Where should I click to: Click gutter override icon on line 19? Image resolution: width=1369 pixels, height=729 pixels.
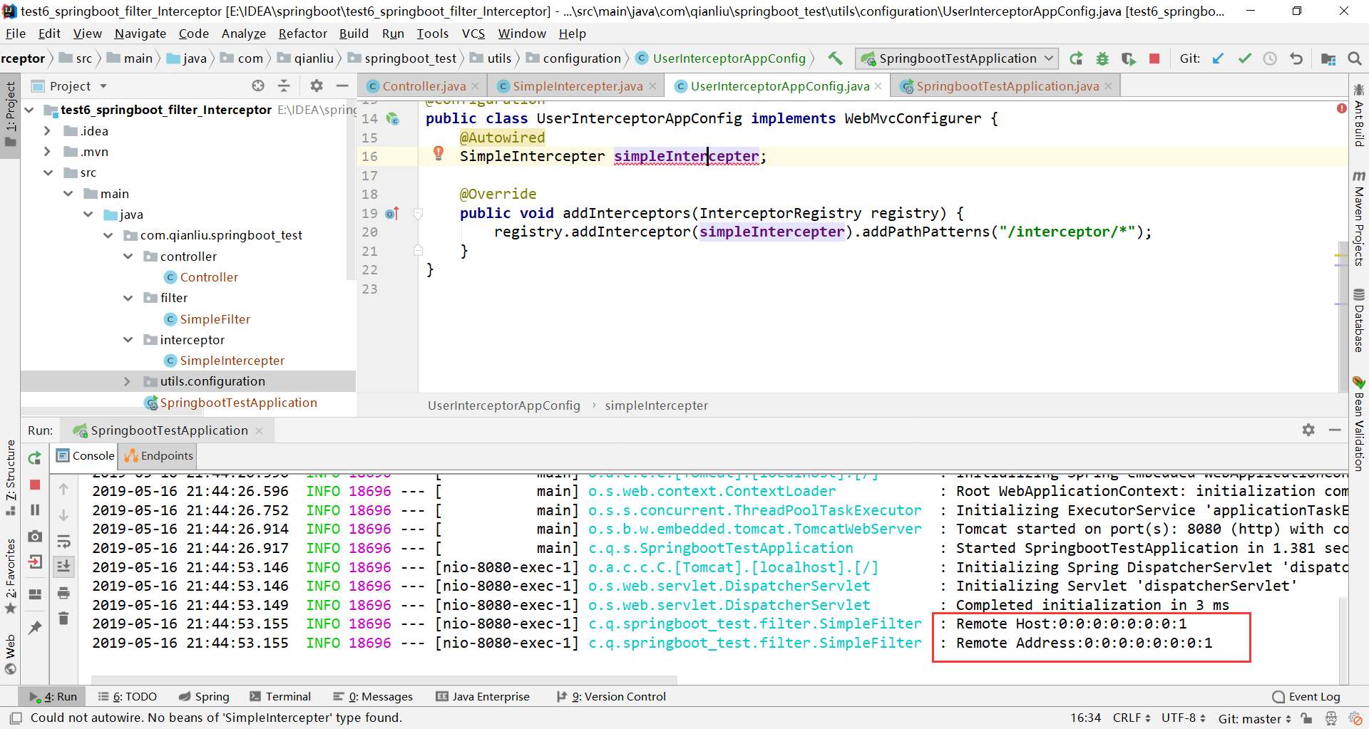tap(392, 213)
